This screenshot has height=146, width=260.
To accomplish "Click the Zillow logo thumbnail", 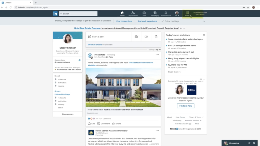I will coord(191,90).
